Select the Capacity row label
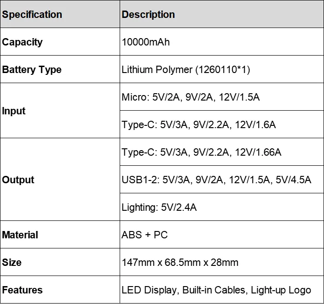The width and height of the screenshot is (324, 304). (x=22, y=42)
